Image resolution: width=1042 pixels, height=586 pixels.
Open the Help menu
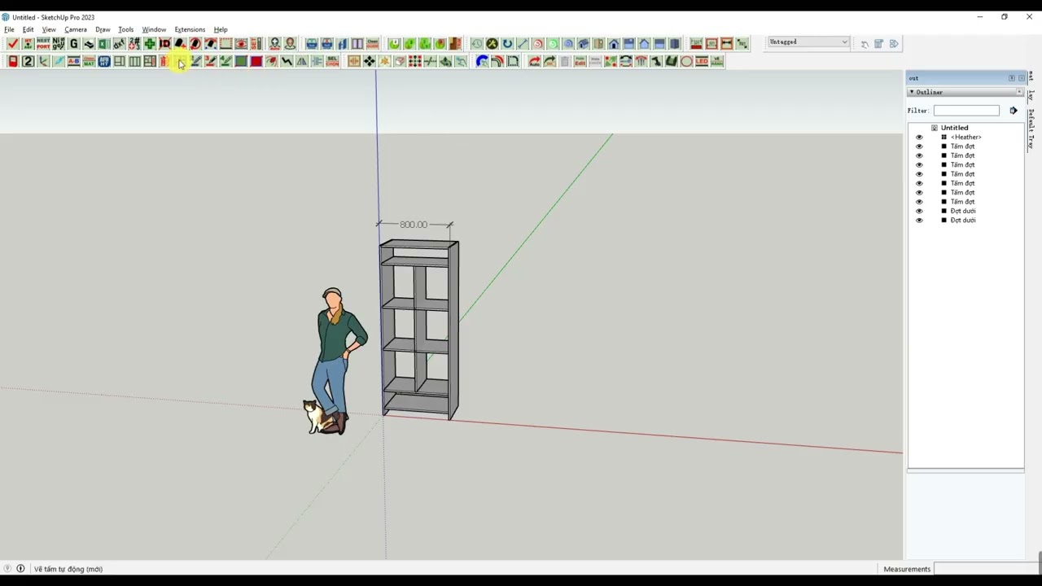221,29
